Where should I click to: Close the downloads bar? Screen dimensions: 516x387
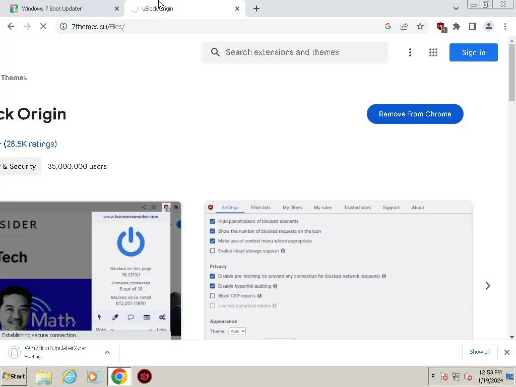[x=507, y=352]
